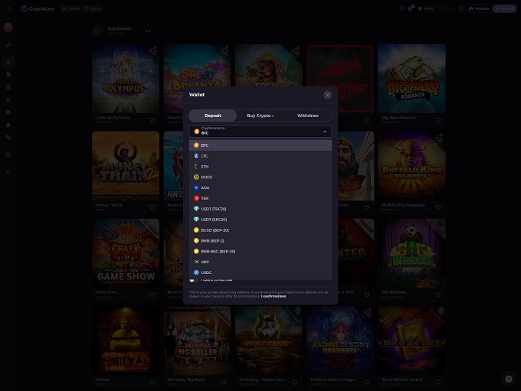The height and width of the screenshot is (391, 521).
Task: Favorite Crazy Time with its heart
Action: [x=152, y=295]
